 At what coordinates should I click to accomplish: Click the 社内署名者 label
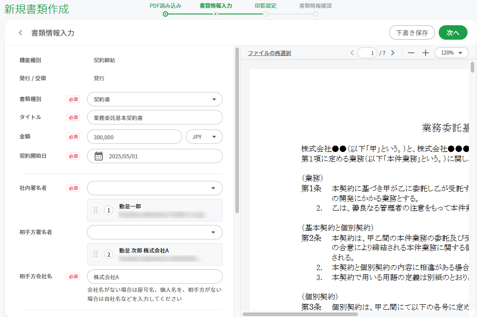pos(33,188)
